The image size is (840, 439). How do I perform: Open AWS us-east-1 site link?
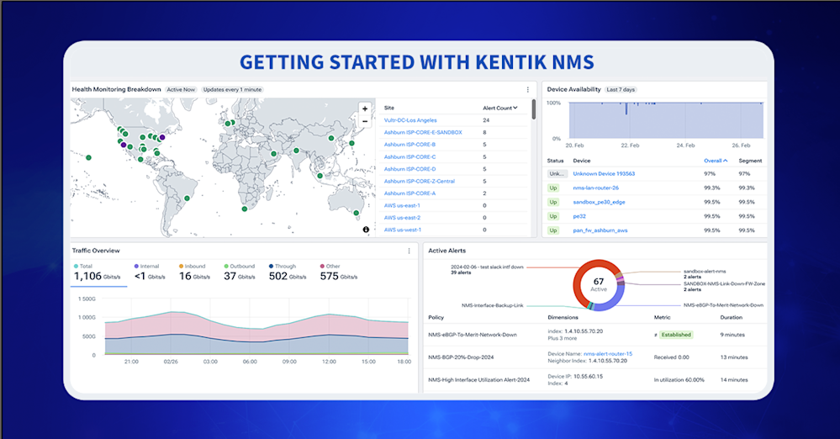pos(402,205)
